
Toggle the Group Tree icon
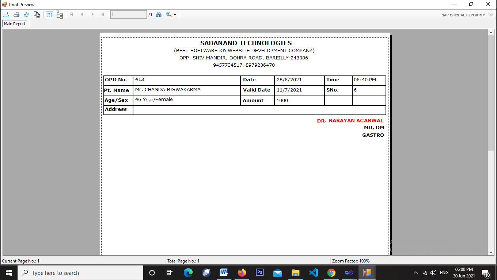tap(60, 15)
